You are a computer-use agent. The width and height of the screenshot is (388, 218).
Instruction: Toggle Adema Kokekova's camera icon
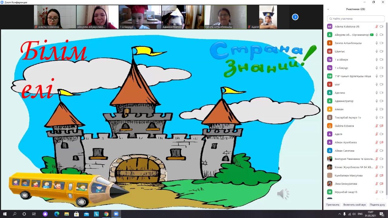point(382,27)
